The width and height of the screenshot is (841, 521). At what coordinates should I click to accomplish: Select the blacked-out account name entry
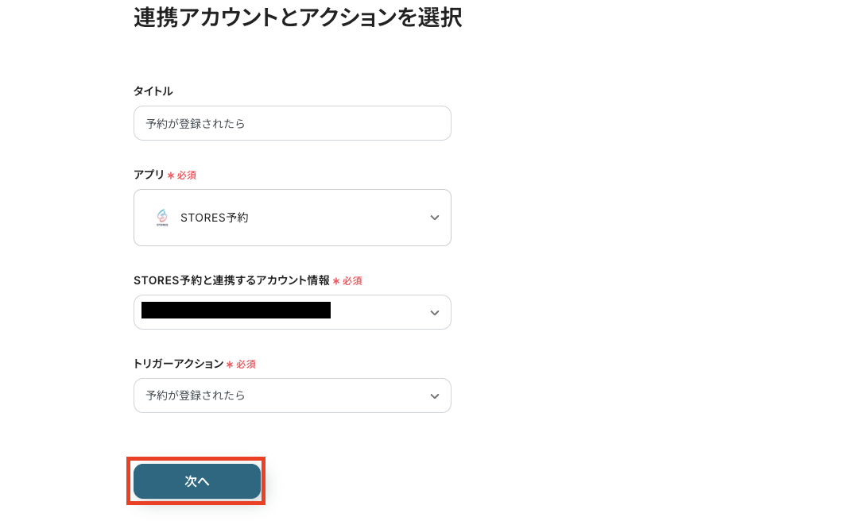[235, 311]
